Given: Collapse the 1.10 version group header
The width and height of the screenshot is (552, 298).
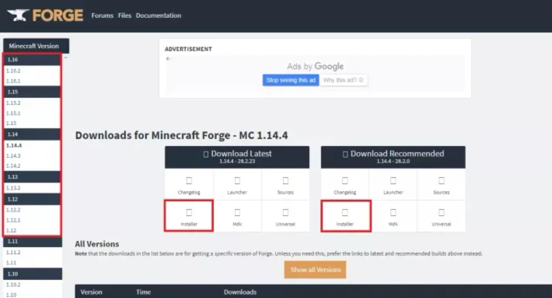Looking at the screenshot, I should (x=33, y=273).
